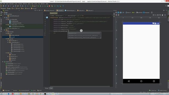This screenshot has width=169, height=95.
Task: Click the Make Project icon
Action: tap(30, 6)
